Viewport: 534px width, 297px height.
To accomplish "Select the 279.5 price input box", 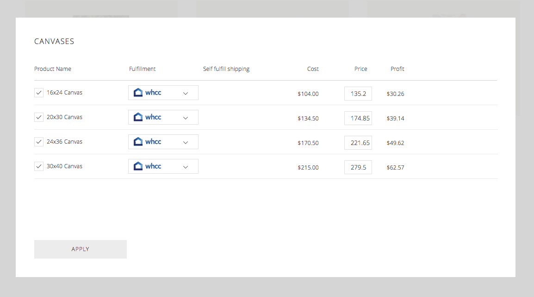I will [358, 167].
